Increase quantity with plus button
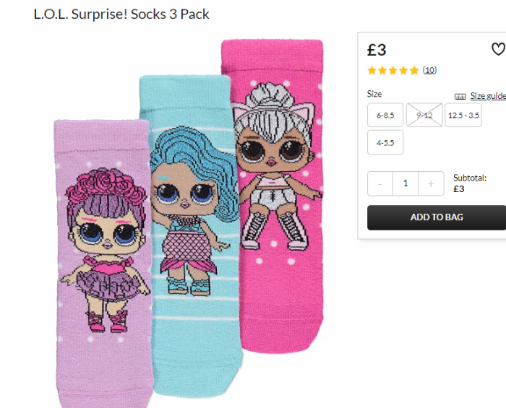The image size is (506, 408). point(431,183)
